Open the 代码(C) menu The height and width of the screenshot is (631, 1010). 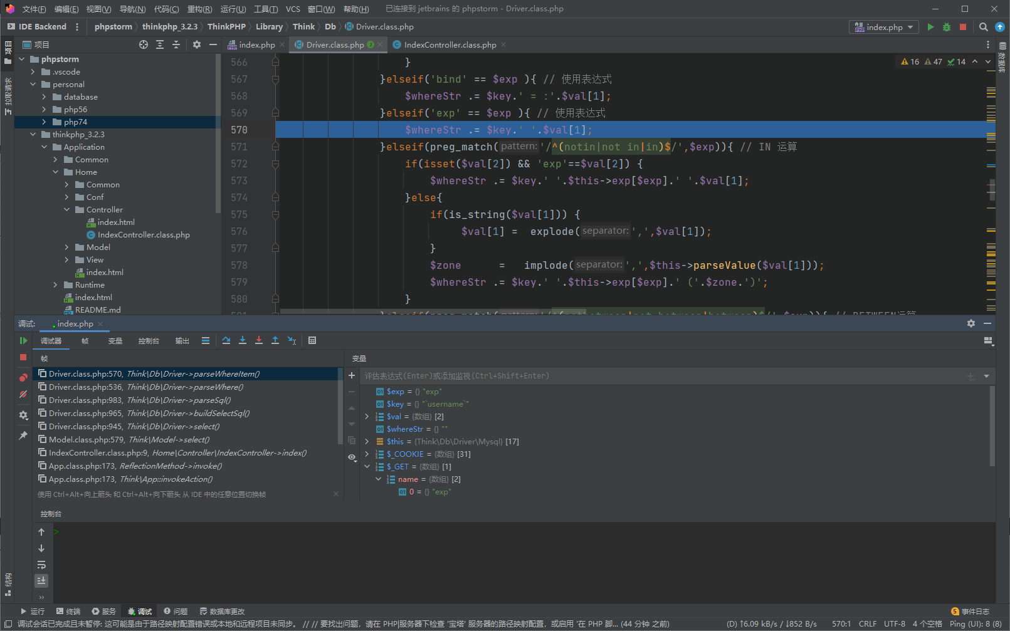166,9
